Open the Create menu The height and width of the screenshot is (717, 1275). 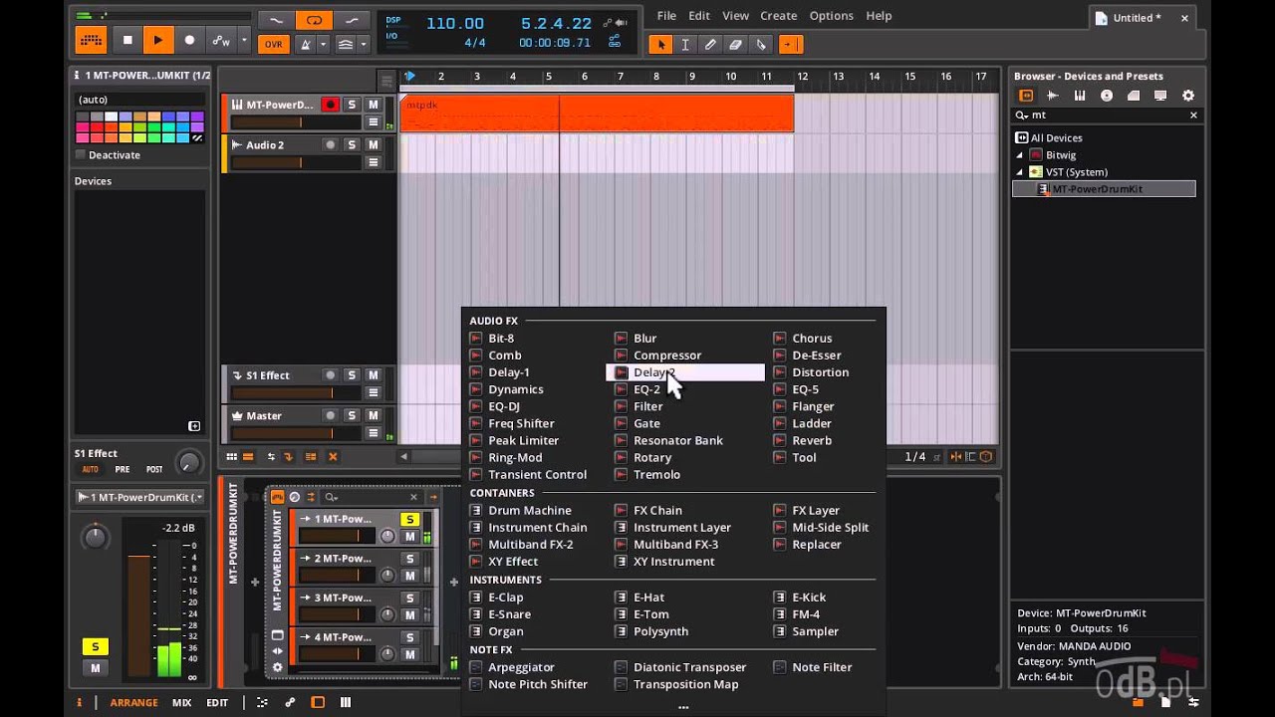point(778,16)
